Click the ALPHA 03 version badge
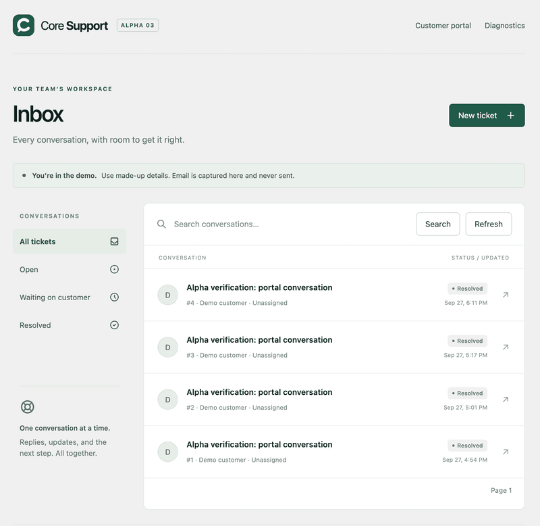The height and width of the screenshot is (526, 540). click(138, 25)
